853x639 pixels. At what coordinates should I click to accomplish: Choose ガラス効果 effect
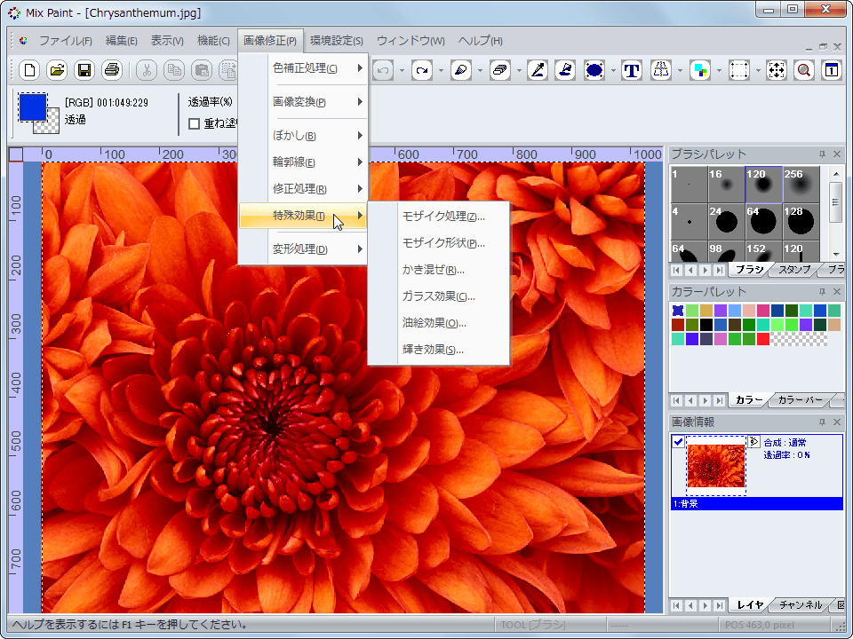[439, 296]
